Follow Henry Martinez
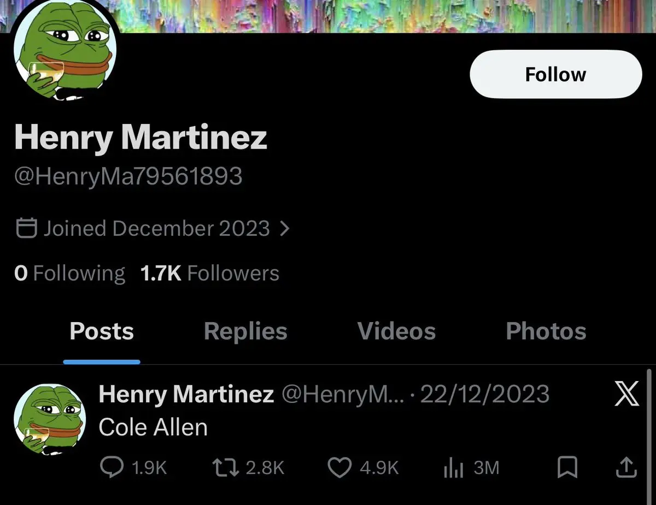The height and width of the screenshot is (505, 656). tap(555, 74)
